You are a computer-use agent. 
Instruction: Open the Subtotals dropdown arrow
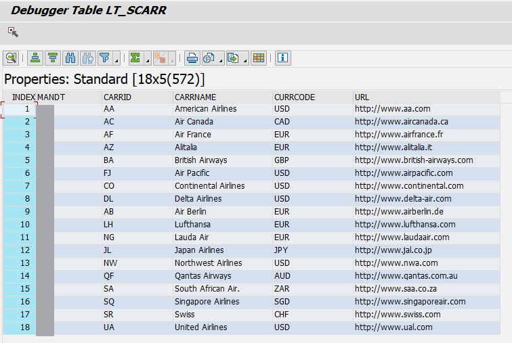click(x=172, y=59)
